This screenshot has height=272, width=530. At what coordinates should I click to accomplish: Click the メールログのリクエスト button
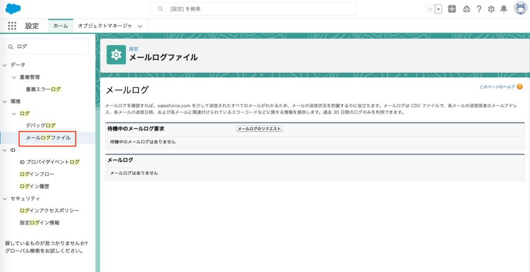pos(259,129)
